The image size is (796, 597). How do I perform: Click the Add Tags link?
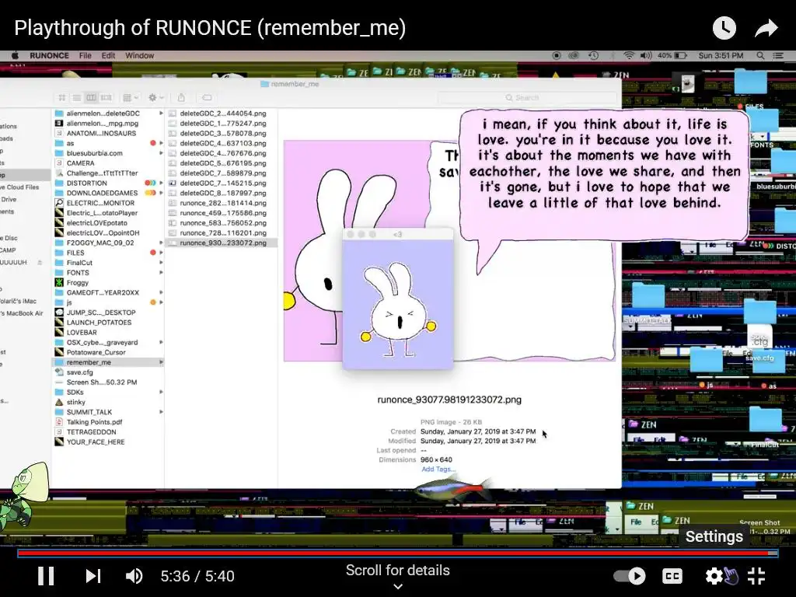click(438, 469)
